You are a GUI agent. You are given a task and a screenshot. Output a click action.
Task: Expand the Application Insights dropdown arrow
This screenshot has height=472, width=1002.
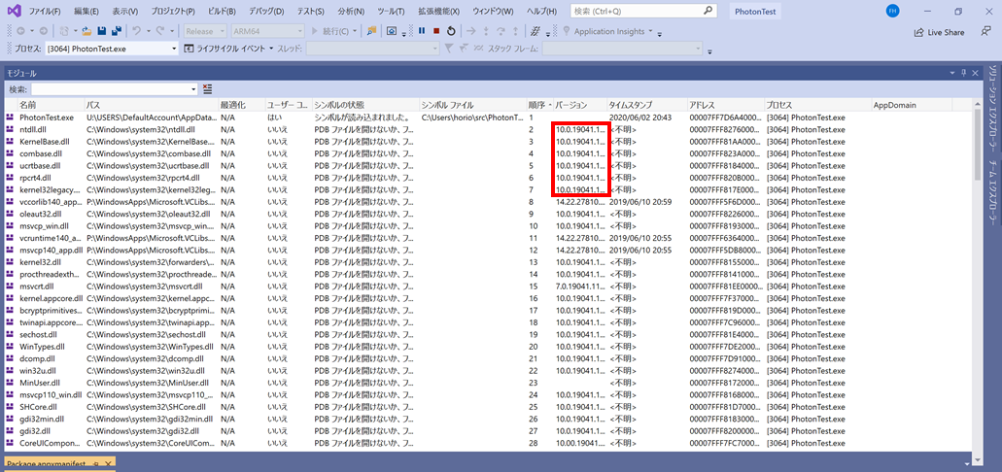pos(650,31)
